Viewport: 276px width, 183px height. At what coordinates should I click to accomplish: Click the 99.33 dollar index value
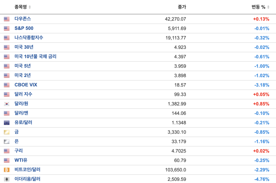click(x=180, y=94)
